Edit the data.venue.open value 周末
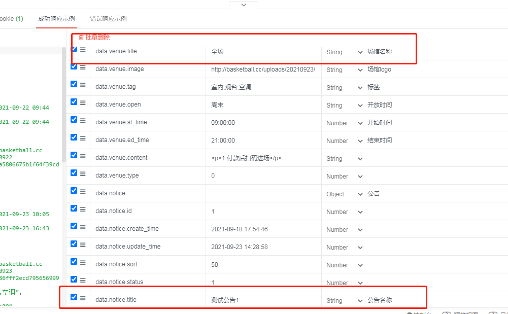This screenshot has height=314, width=508. tap(263, 105)
